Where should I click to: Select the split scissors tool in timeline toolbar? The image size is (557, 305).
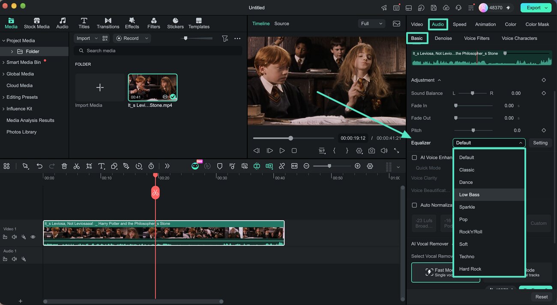coord(76,166)
